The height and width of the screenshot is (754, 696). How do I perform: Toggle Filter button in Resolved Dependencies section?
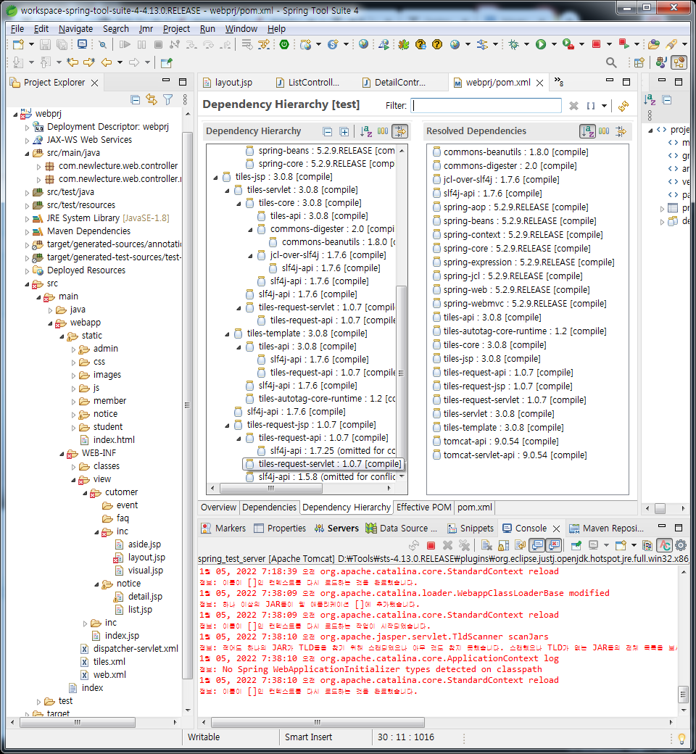[621, 131]
